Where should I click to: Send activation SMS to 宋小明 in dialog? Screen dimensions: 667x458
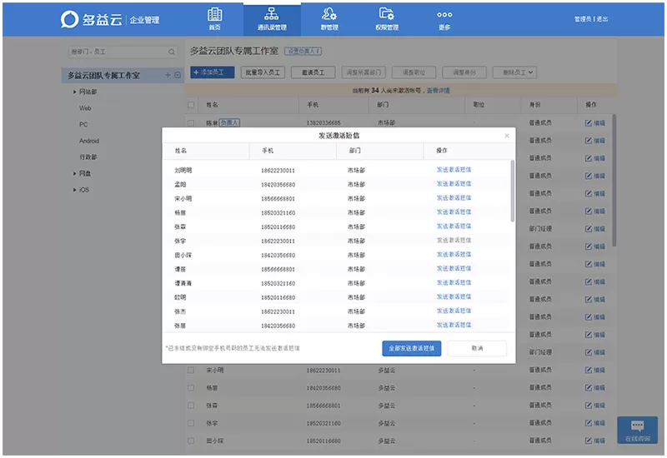454,197
